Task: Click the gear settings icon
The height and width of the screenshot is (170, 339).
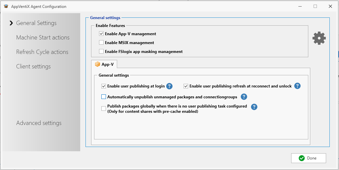Action: 319,38
